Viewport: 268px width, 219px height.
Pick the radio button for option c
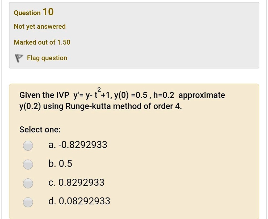coord(28,183)
